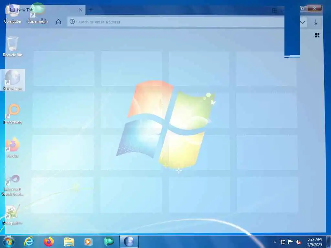Select the Pale Moon desktop shortcut
Screen dimensions: 331x248
[13, 80]
